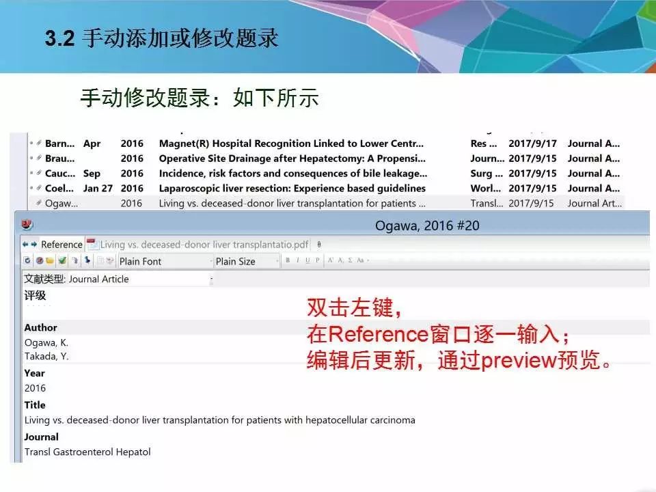Open the Plain Font dropdown

coord(165,261)
